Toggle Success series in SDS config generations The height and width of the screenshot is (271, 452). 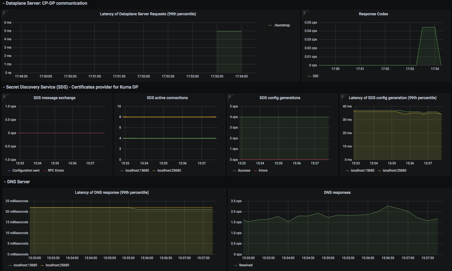pyautogui.click(x=244, y=170)
